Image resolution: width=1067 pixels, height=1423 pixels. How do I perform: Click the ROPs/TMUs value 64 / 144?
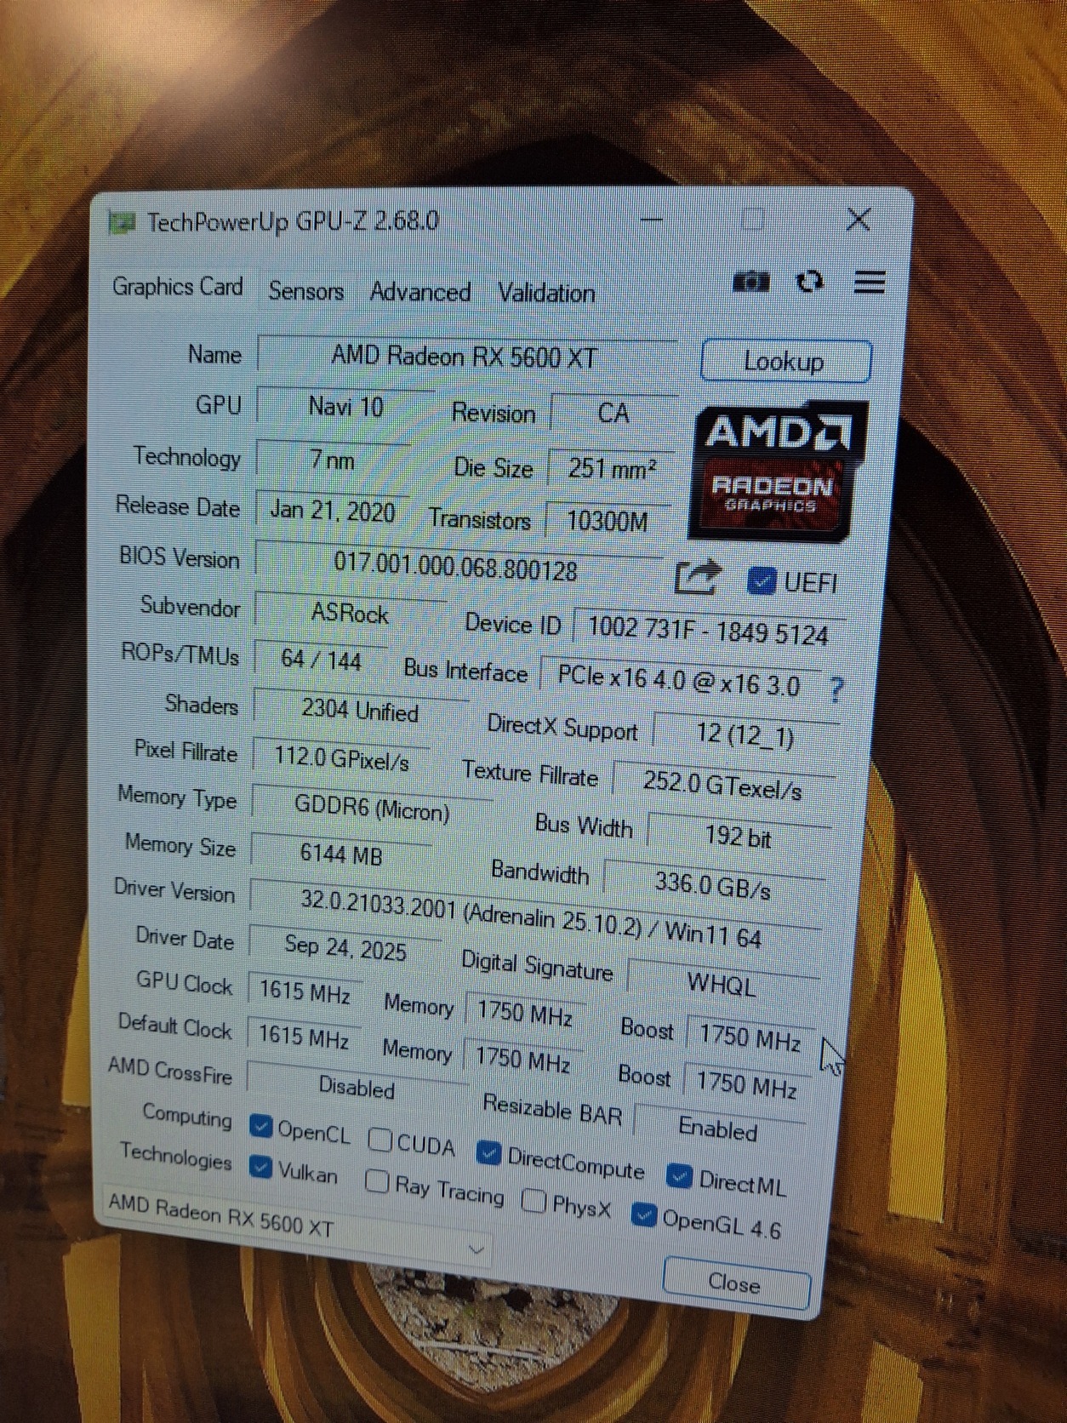coord(322,660)
